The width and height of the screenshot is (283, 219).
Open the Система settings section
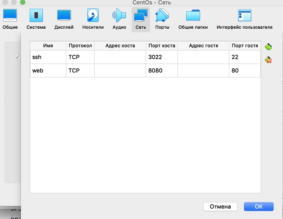[36, 19]
